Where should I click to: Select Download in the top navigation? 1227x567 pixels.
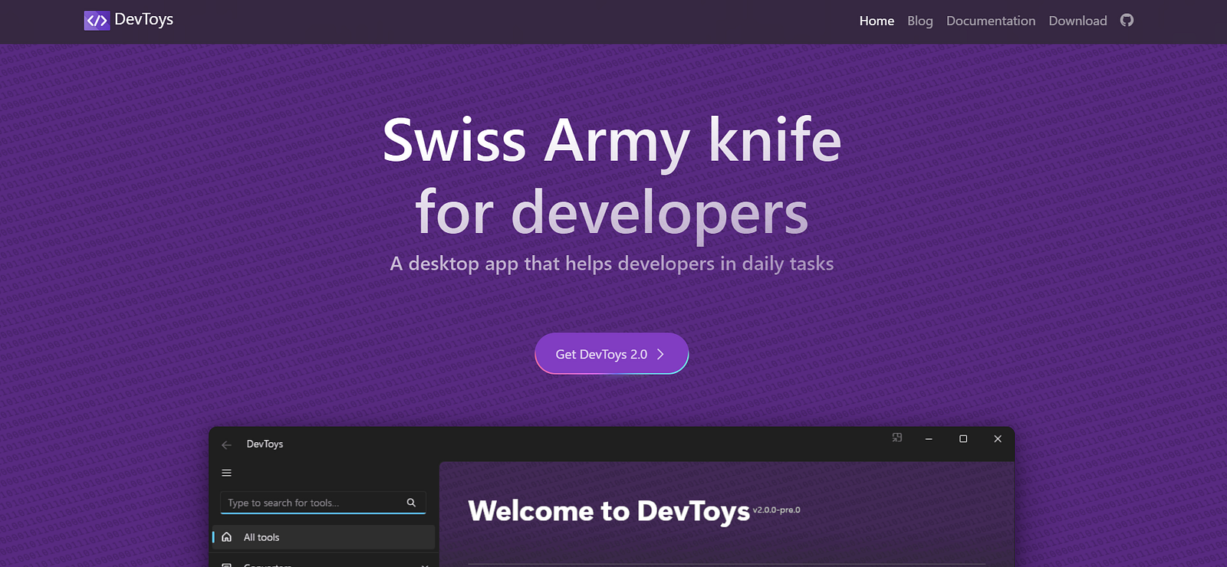[1077, 21]
